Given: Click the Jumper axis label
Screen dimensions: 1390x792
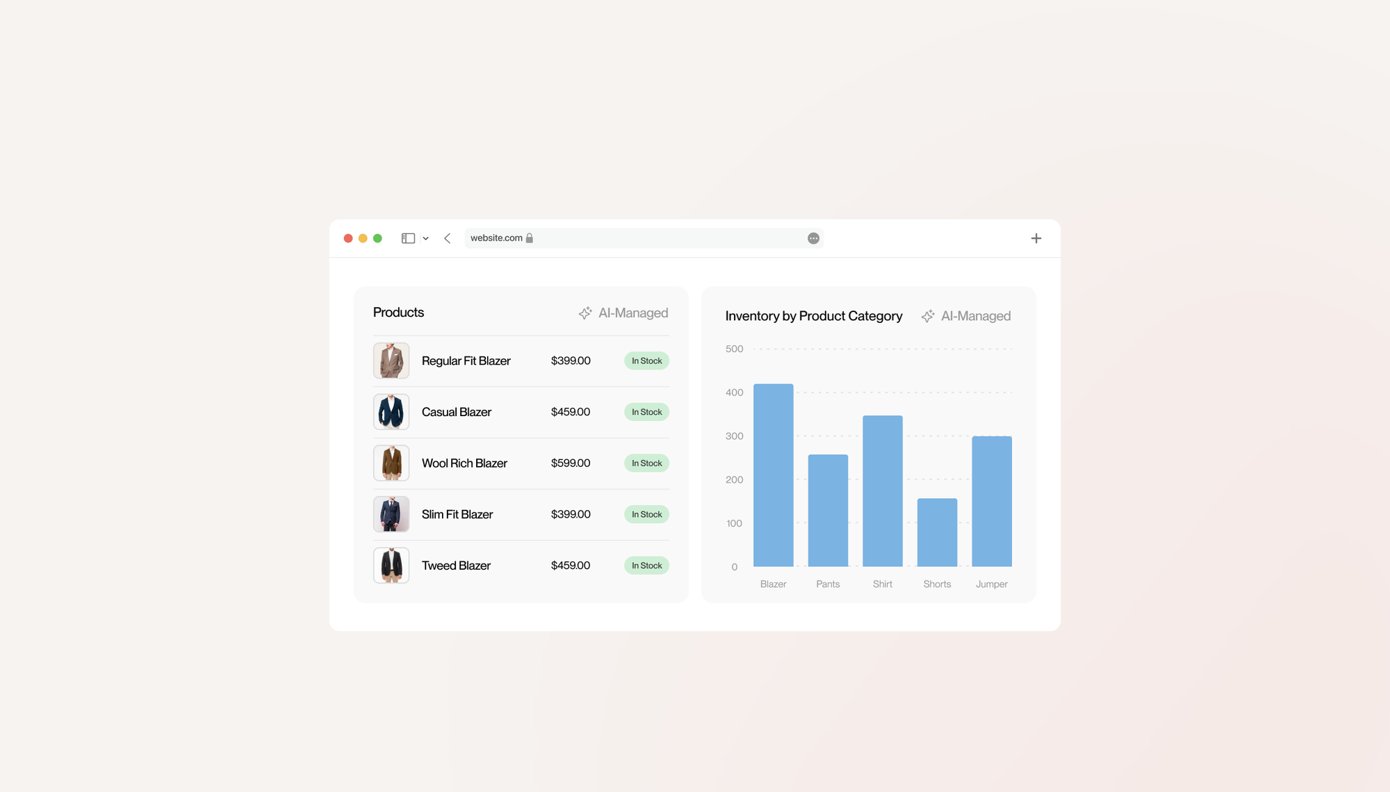Looking at the screenshot, I should click(992, 584).
